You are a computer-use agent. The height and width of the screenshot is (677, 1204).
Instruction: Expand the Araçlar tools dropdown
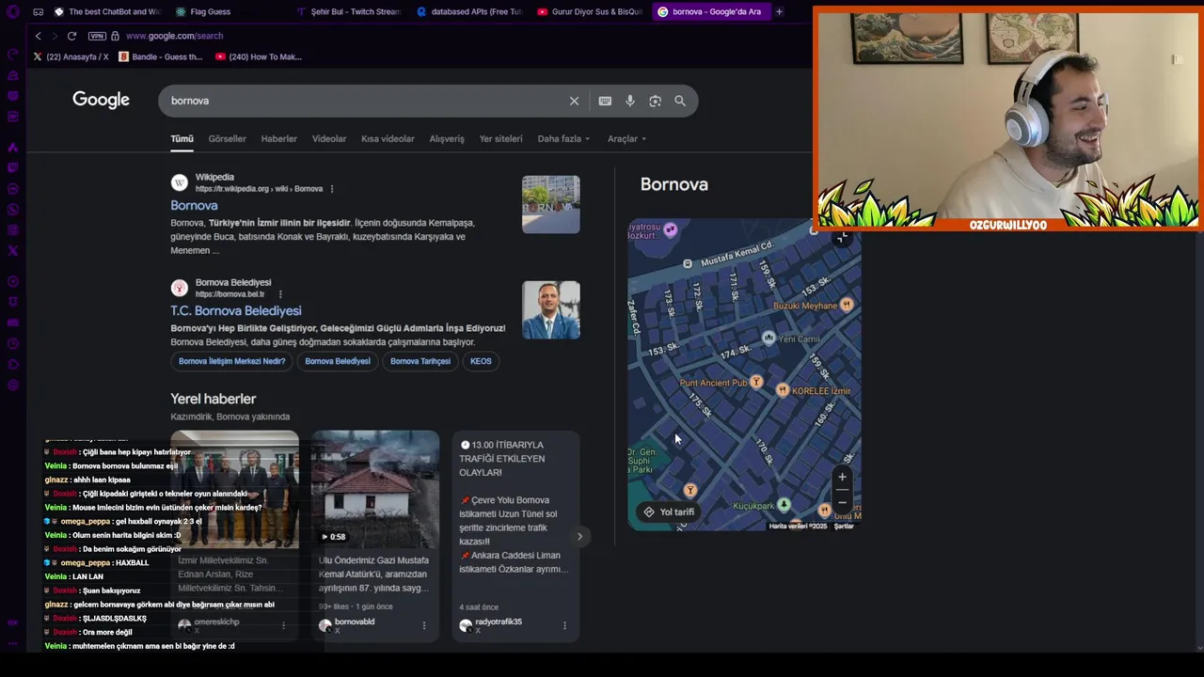pyautogui.click(x=626, y=139)
